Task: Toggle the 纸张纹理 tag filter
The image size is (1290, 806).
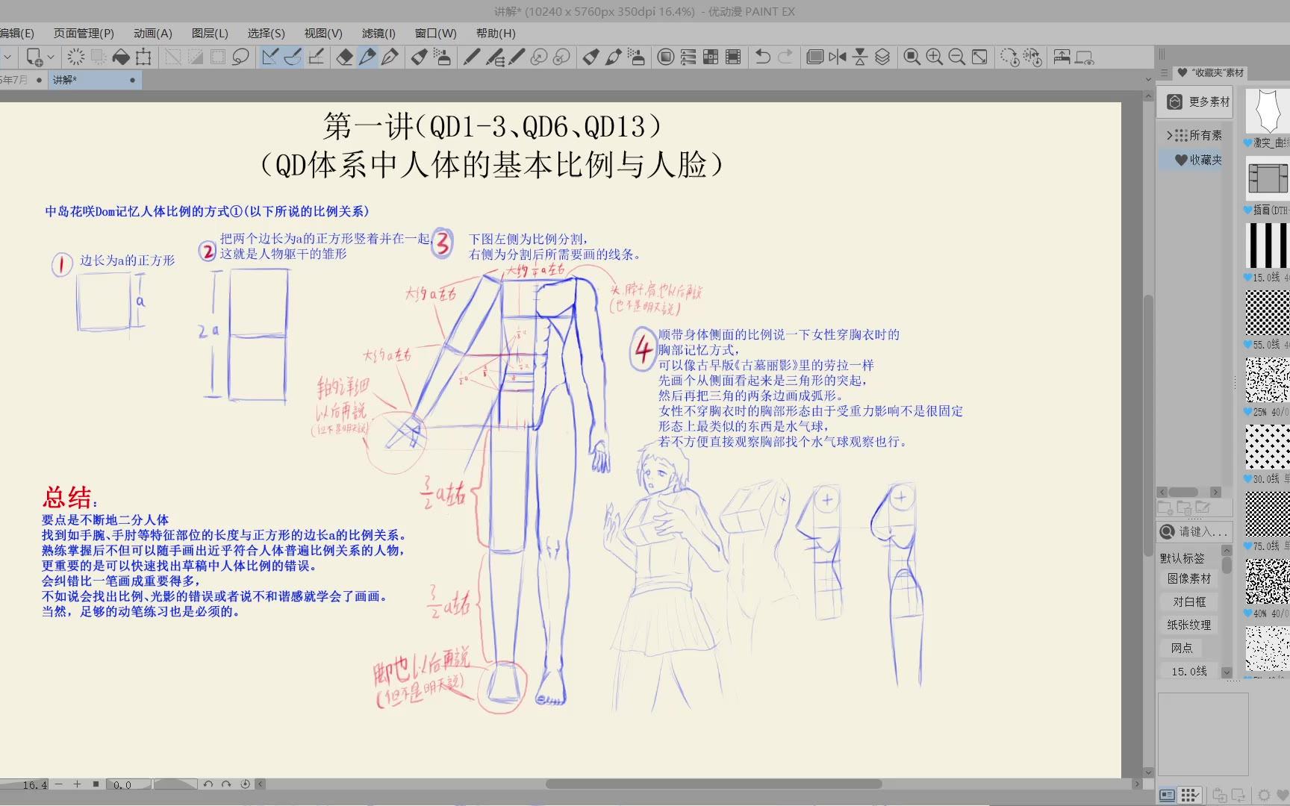Action: pos(1188,625)
